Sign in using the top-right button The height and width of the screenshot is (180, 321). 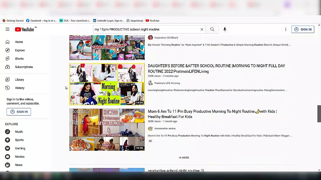[303, 29]
